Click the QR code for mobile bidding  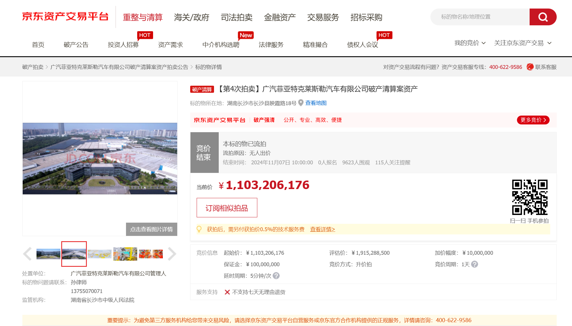pyautogui.click(x=530, y=197)
